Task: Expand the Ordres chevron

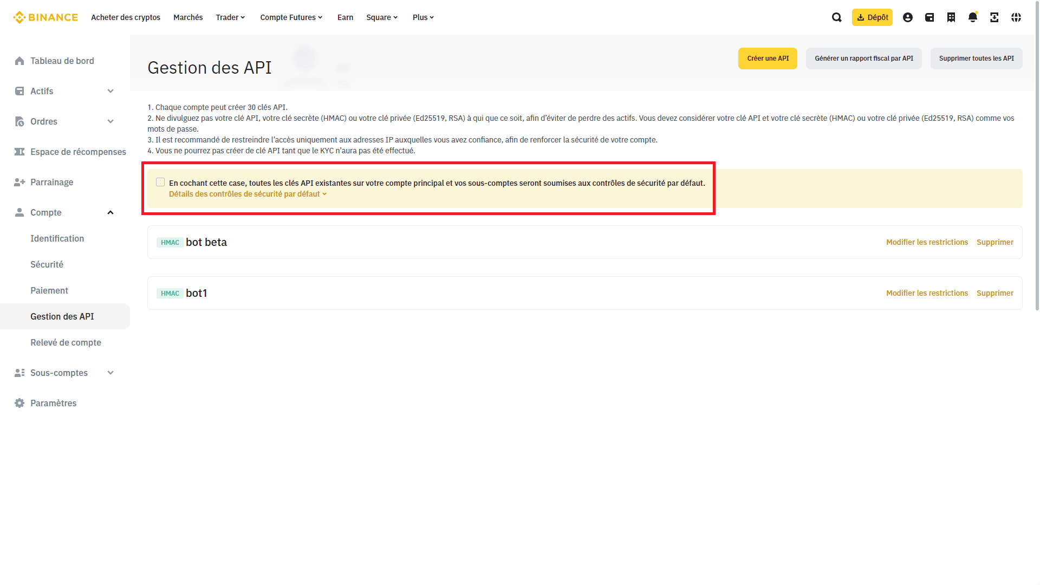Action: coord(110,121)
